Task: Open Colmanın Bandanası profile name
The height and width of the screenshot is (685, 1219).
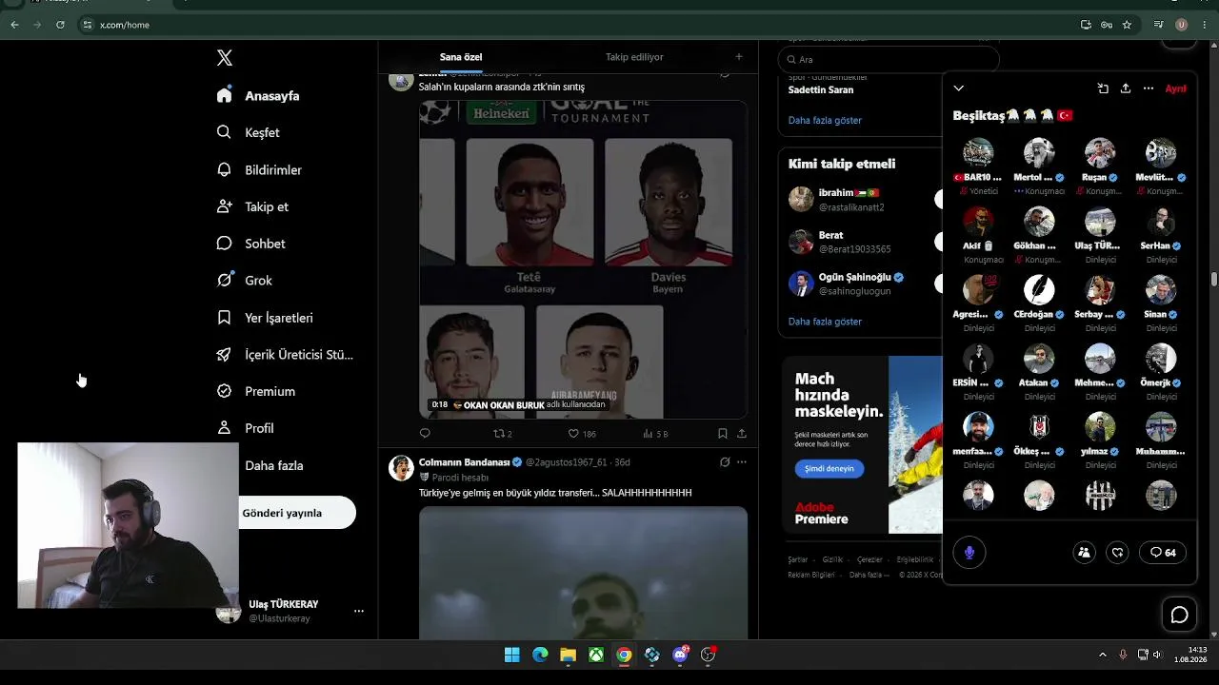Action: (x=464, y=462)
